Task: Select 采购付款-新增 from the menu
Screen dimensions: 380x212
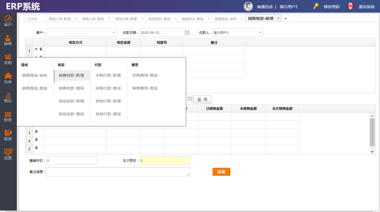Action: click(x=108, y=75)
